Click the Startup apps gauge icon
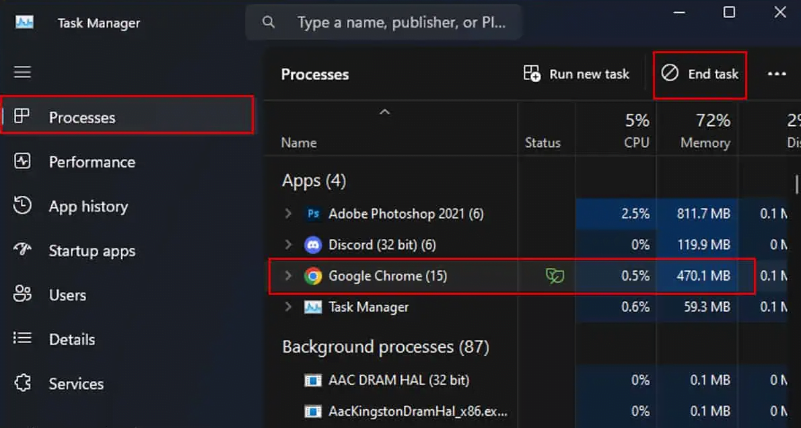 click(x=22, y=250)
